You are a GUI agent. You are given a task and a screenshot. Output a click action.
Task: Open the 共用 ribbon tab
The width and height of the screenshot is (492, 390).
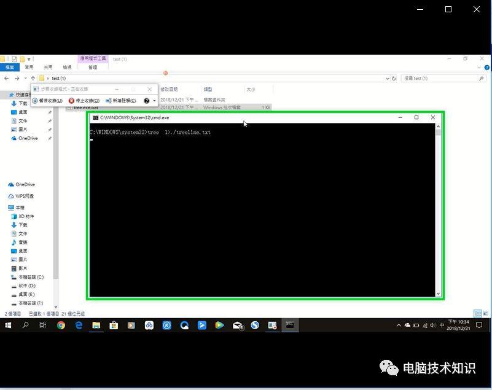tap(48, 67)
